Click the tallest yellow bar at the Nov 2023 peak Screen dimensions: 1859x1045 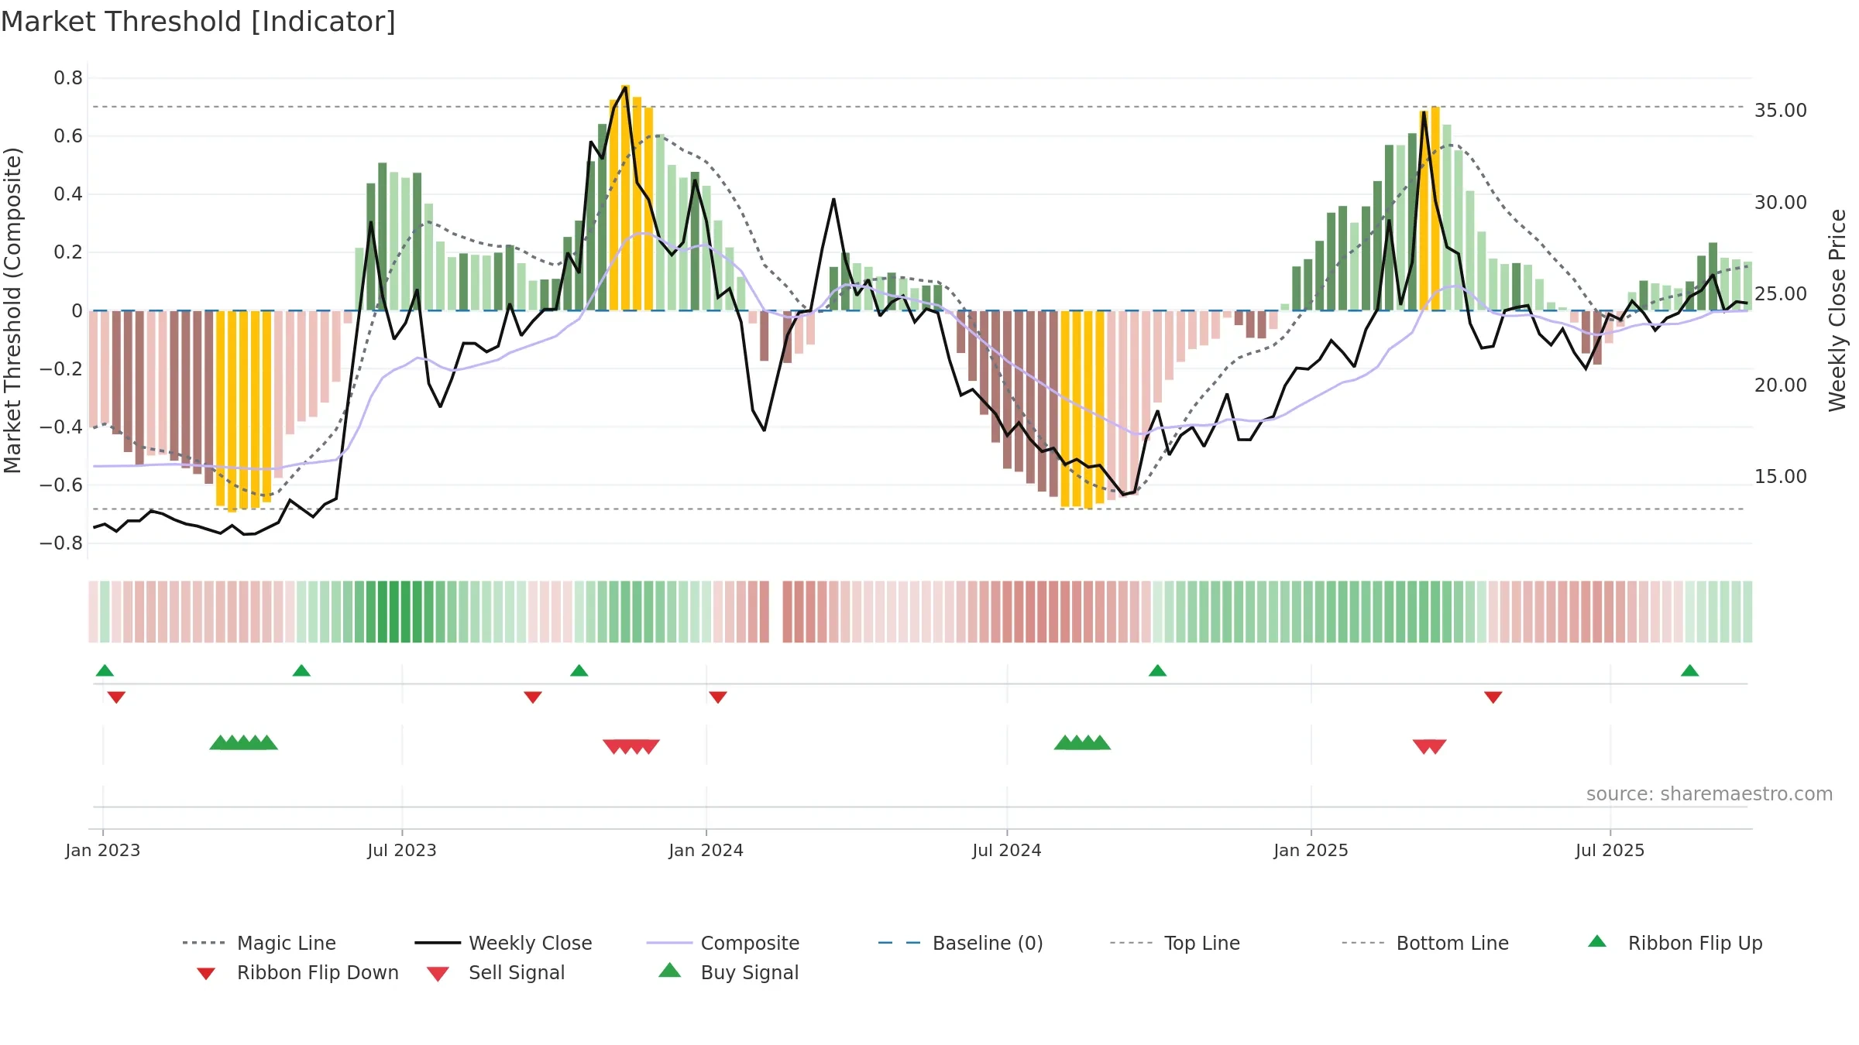pyautogui.click(x=625, y=197)
